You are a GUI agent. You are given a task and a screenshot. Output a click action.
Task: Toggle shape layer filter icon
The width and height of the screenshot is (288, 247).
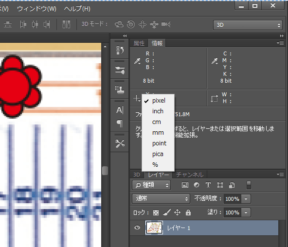(x=220, y=185)
